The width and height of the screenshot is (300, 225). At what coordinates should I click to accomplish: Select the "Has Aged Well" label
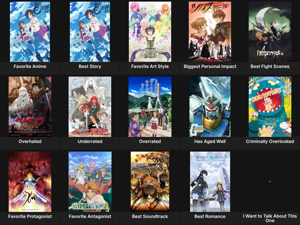point(210,141)
